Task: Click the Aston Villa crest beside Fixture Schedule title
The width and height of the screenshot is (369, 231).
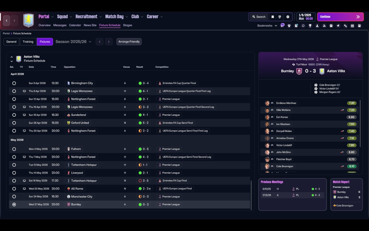Action: pos(19,59)
